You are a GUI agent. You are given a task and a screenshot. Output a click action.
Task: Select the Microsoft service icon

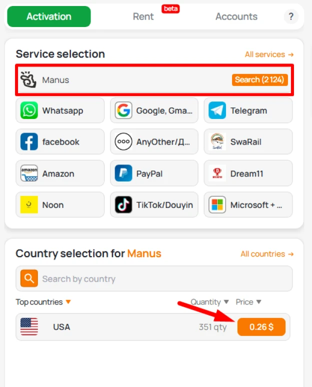point(217,204)
